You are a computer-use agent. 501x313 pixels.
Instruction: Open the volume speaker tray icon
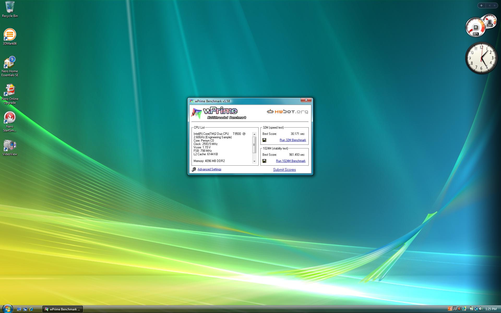pyautogui.click(x=481, y=309)
